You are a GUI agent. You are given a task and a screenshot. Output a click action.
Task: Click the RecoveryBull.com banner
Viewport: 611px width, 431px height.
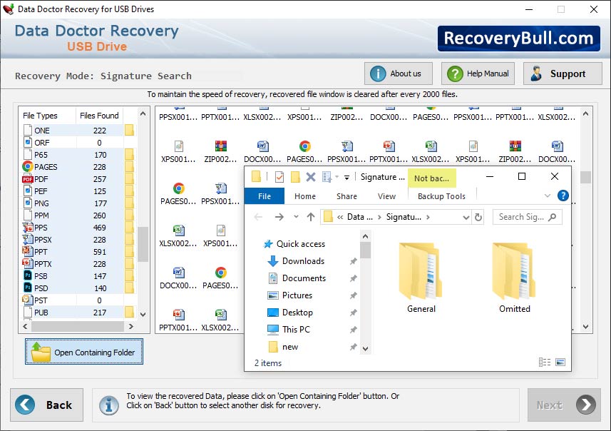(x=518, y=39)
